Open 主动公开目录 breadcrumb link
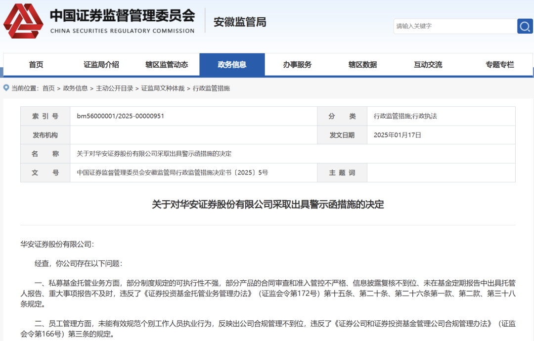This screenshot has width=534, height=341. point(115,88)
